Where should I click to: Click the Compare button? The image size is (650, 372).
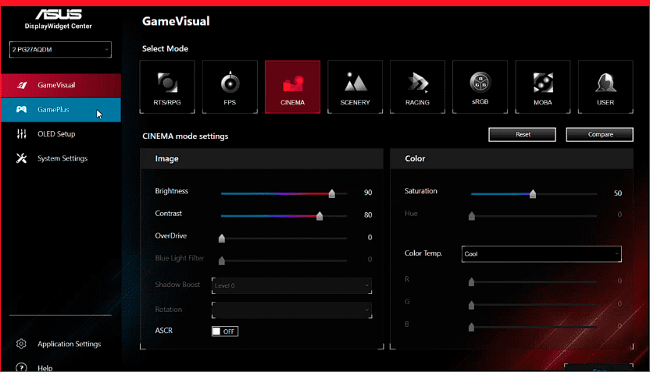point(600,134)
